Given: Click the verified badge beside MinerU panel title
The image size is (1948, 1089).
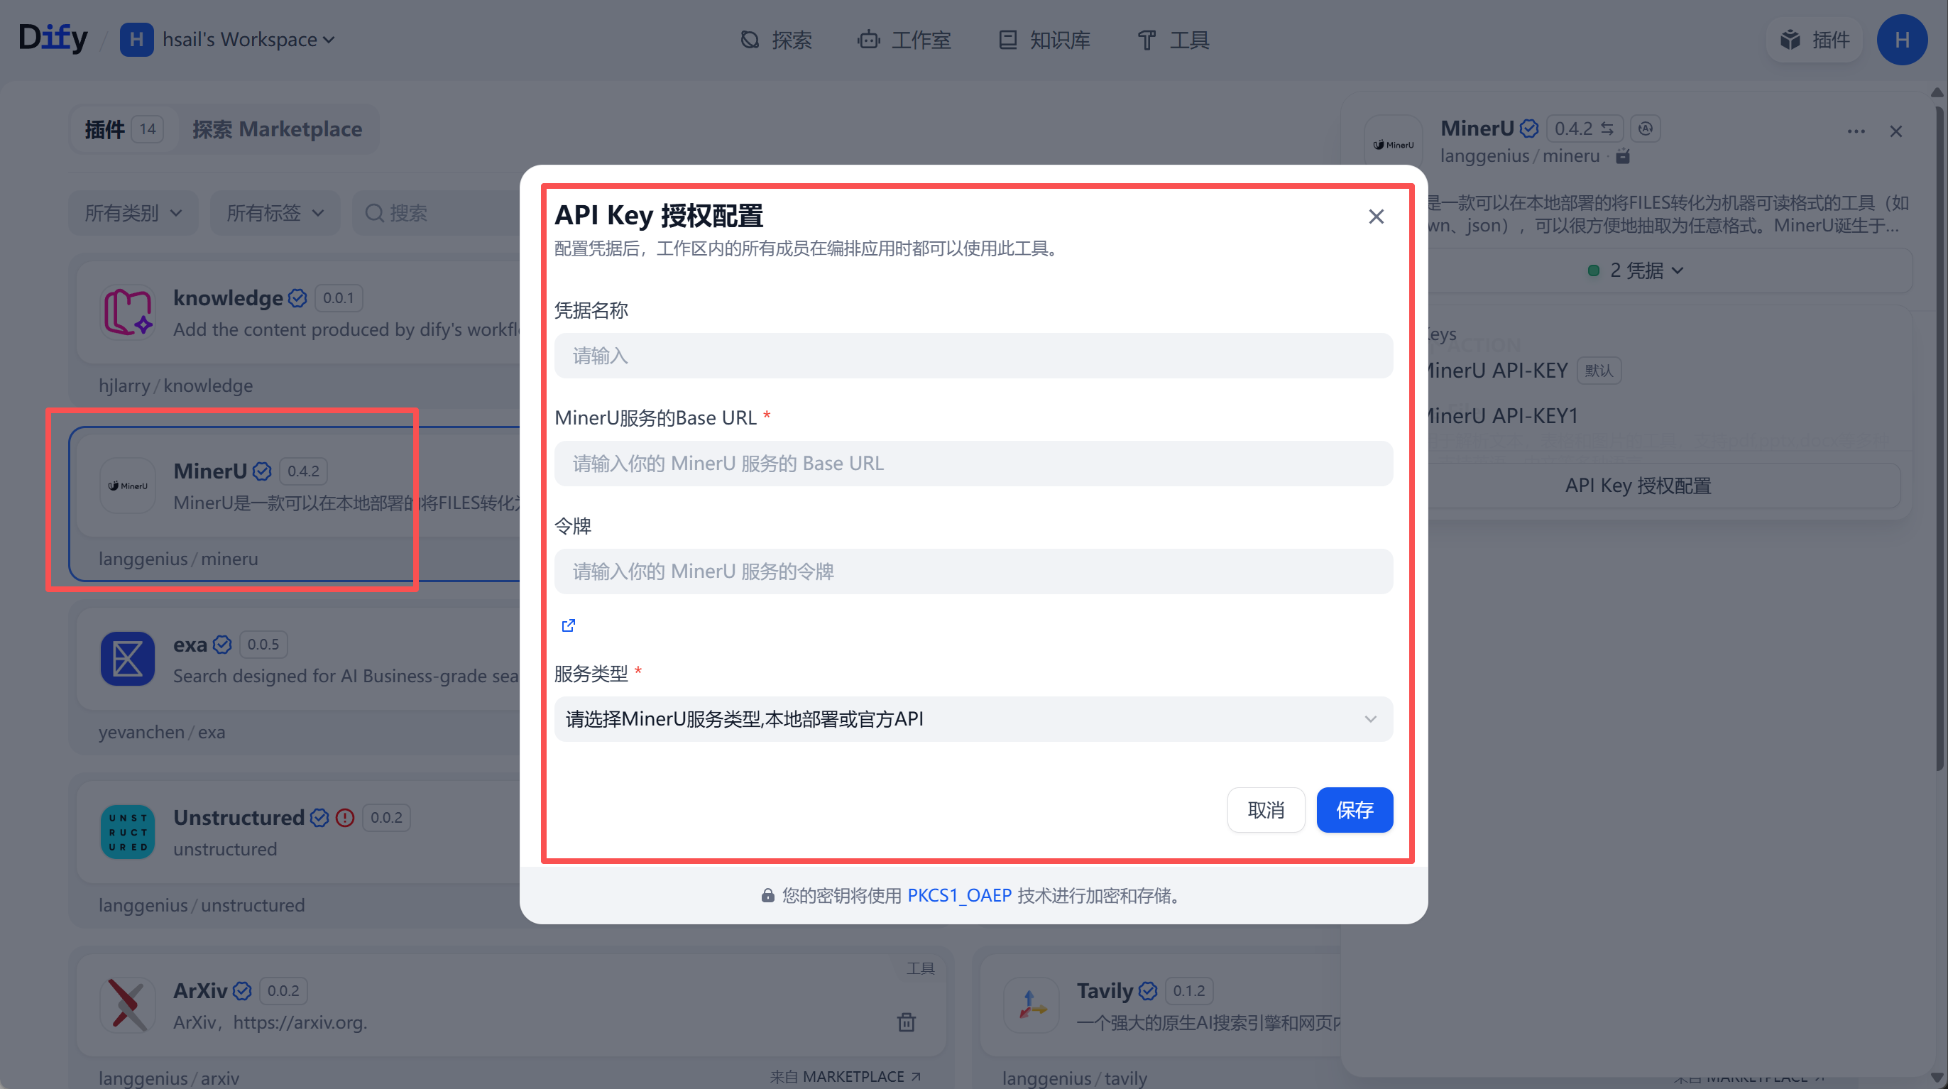Looking at the screenshot, I should [1529, 128].
